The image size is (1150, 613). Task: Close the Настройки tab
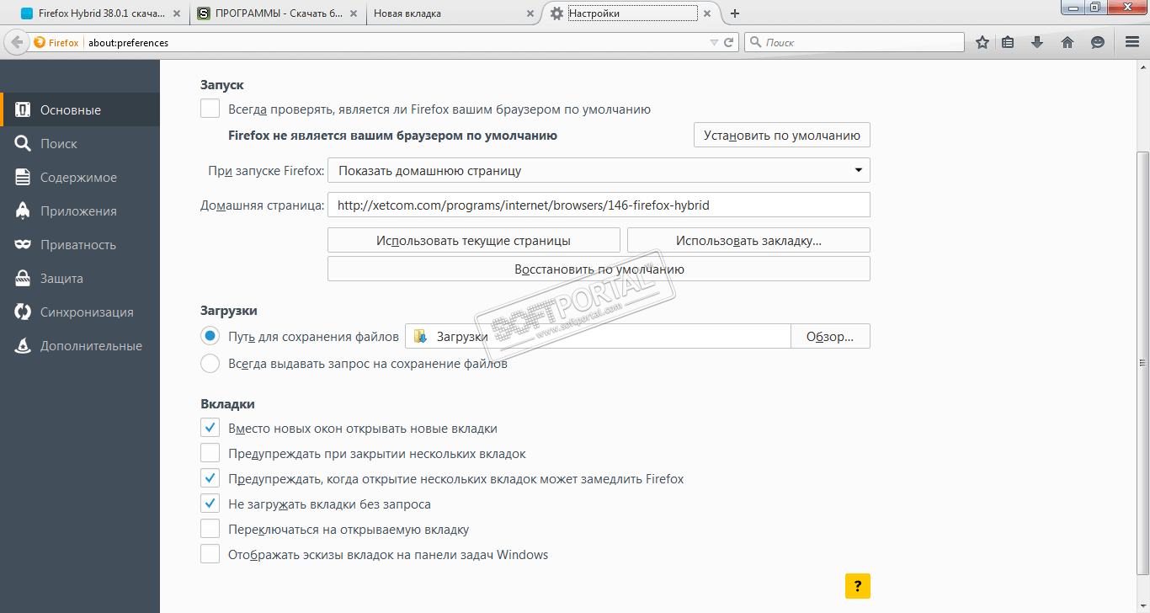tap(706, 13)
